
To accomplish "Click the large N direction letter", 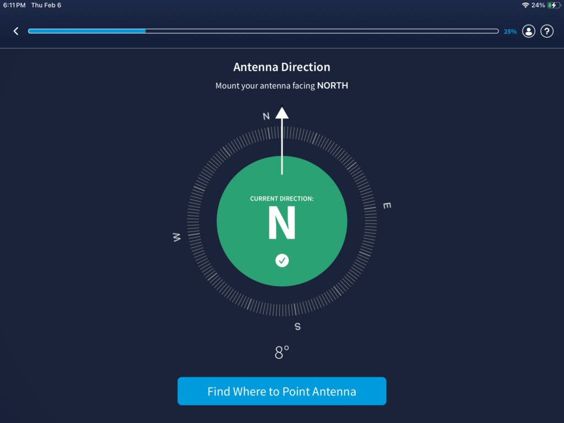I will tap(282, 223).
